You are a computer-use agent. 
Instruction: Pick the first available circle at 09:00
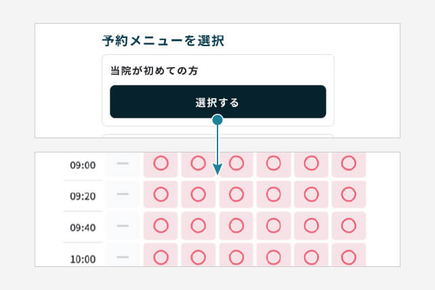(x=161, y=163)
